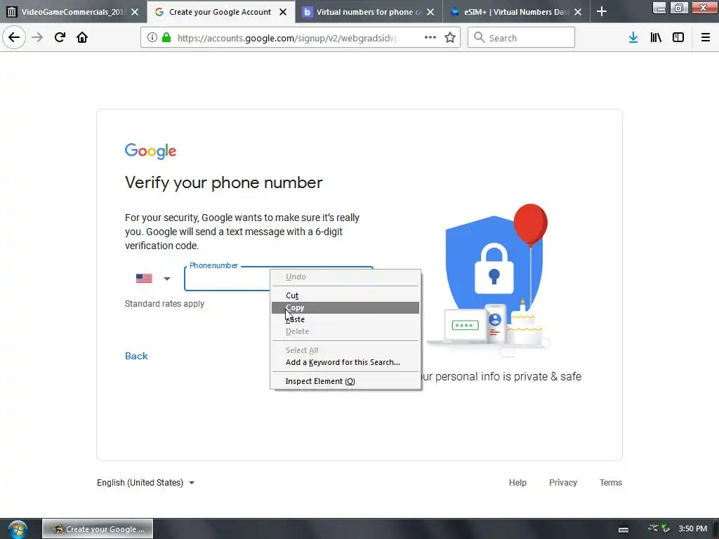Close the VideoGameCommercials tab

pos(135,12)
